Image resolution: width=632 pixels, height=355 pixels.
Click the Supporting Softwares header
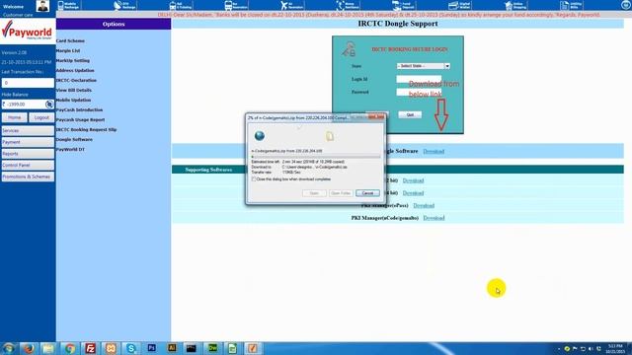(x=208, y=170)
